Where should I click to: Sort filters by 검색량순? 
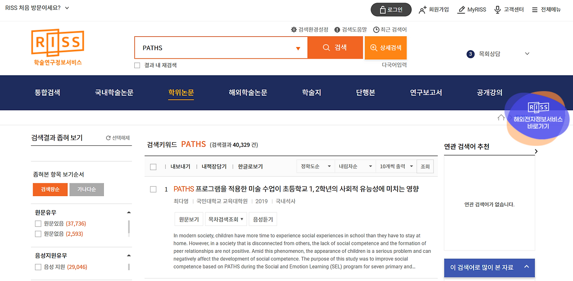pyautogui.click(x=50, y=189)
